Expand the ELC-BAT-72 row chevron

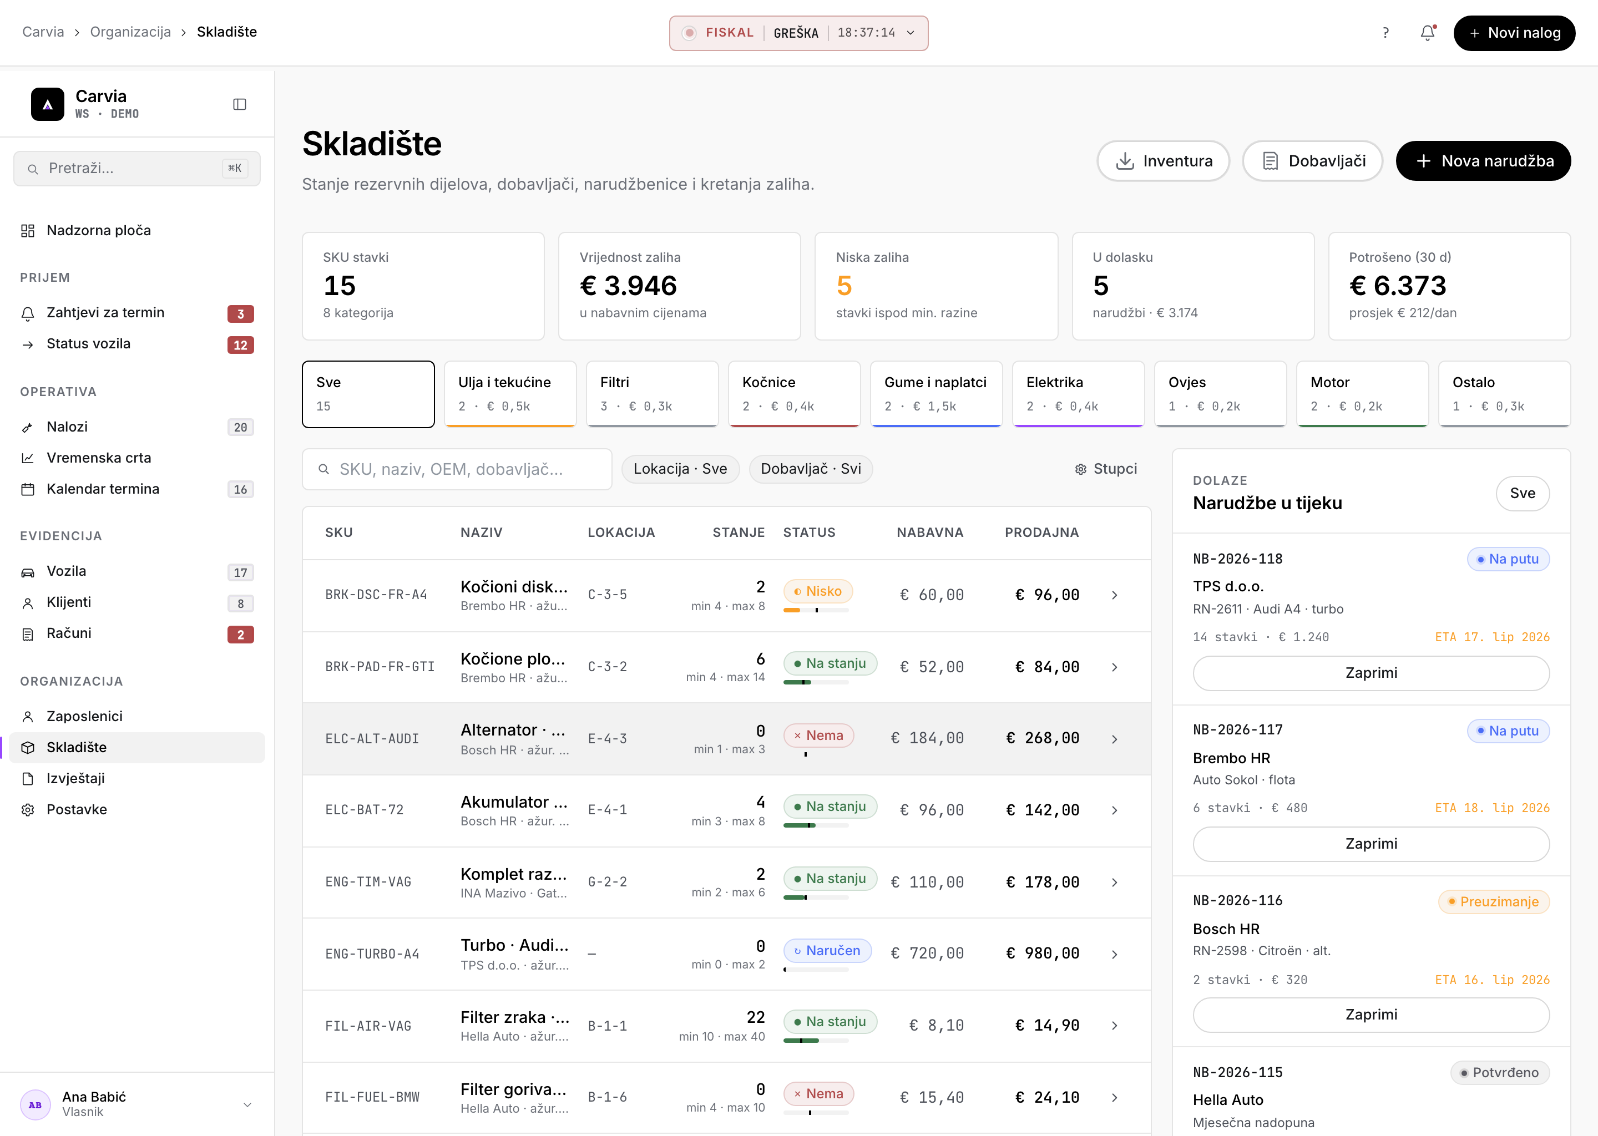tap(1115, 811)
